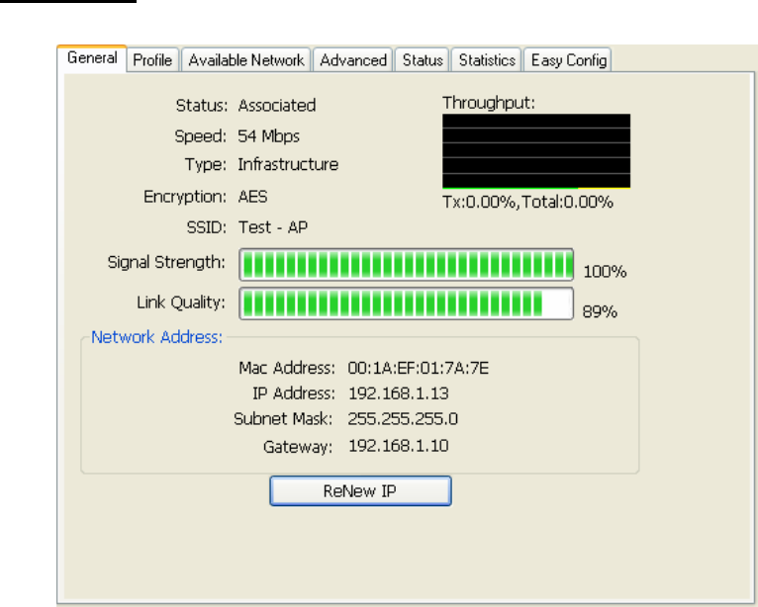Open the Easy Config tab

pyautogui.click(x=568, y=60)
